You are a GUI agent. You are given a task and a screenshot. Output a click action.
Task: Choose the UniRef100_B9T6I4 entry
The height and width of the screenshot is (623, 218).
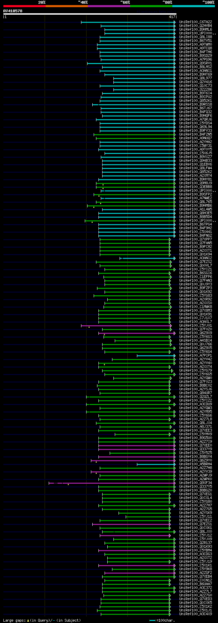(x=196, y=93)
